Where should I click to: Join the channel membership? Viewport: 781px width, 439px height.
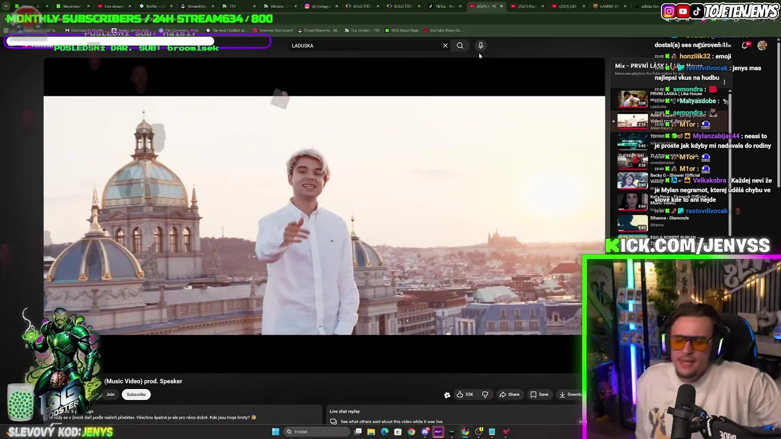point(110,394)
